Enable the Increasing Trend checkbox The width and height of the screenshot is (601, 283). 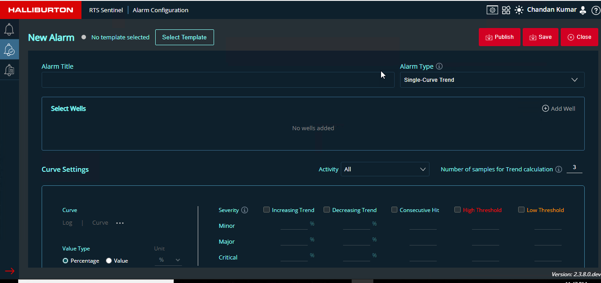267,210
